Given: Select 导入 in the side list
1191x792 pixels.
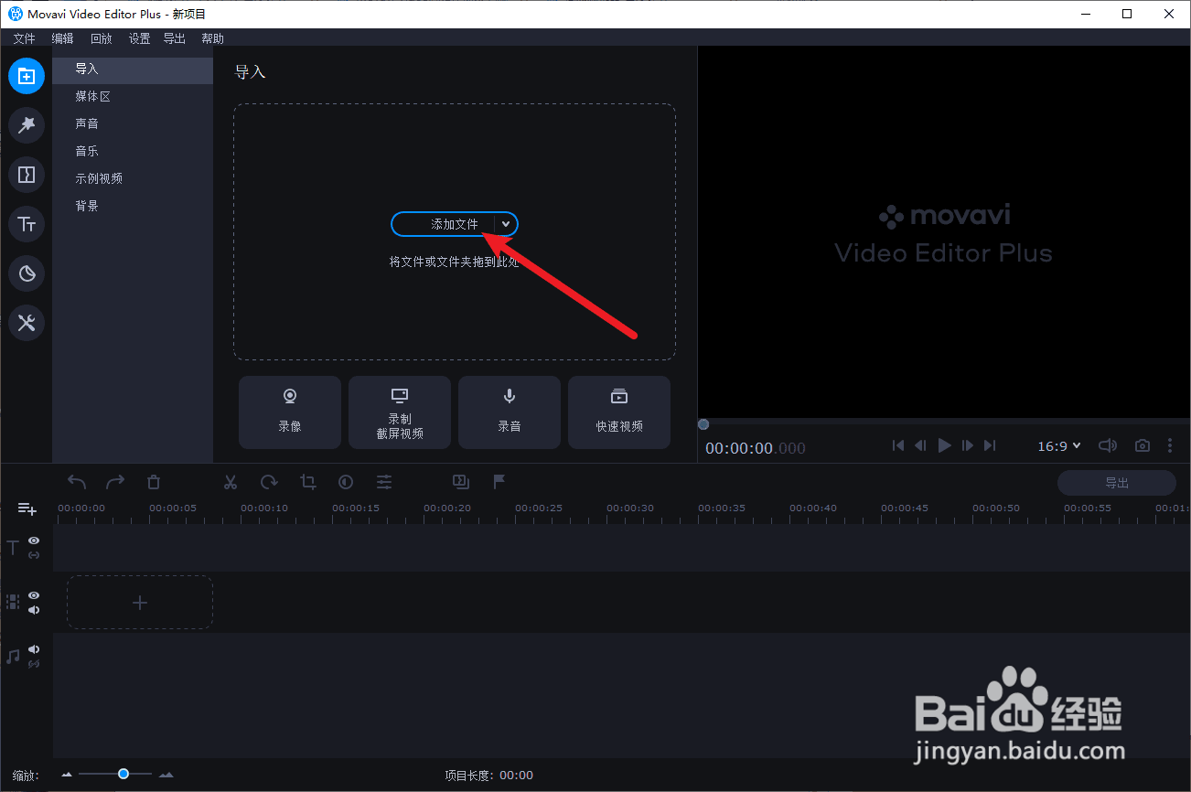Looking at the screenshot, I should point(133,70).
